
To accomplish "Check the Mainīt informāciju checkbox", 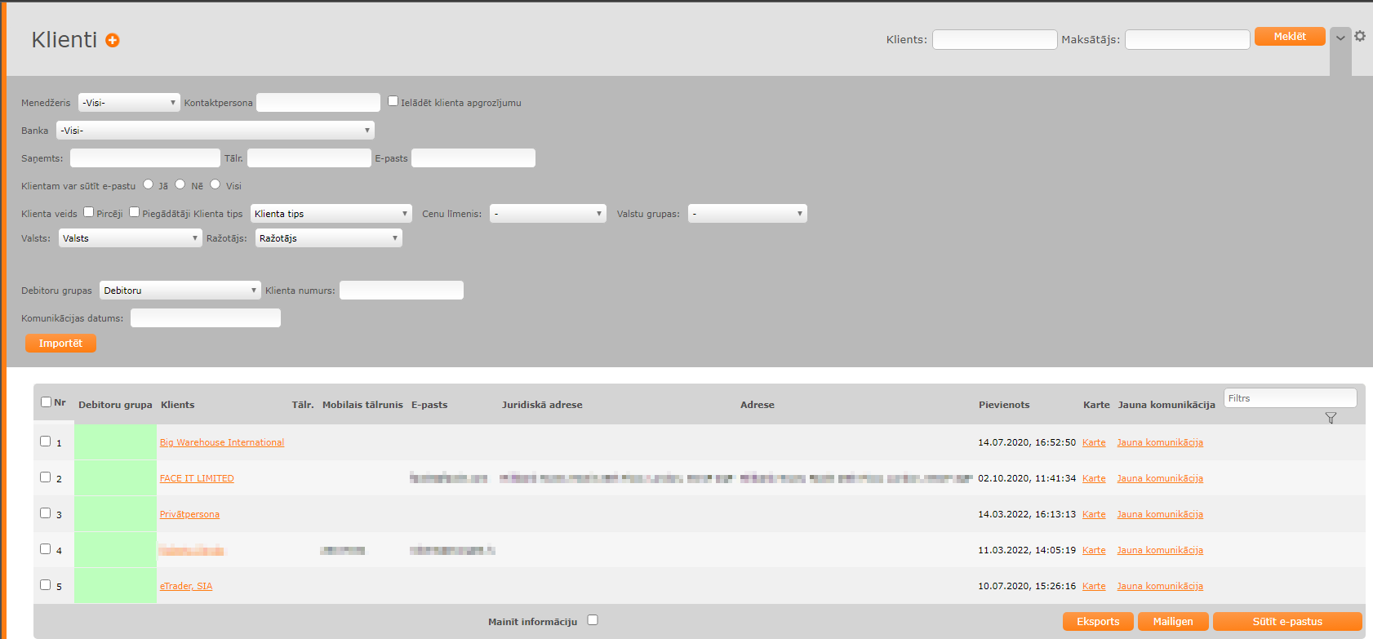I will [x=593, y=620].
